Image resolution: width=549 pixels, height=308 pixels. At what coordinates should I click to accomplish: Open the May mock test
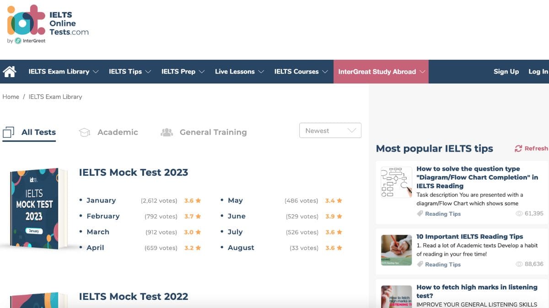coord(235,201)
